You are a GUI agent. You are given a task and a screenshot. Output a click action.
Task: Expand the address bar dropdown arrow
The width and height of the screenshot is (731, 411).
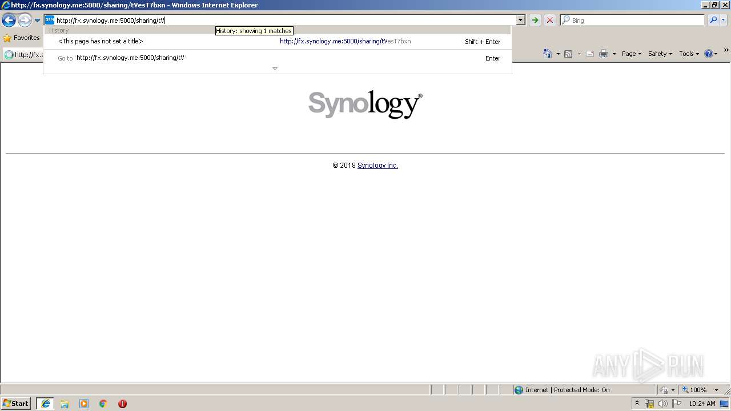[520, 20]
